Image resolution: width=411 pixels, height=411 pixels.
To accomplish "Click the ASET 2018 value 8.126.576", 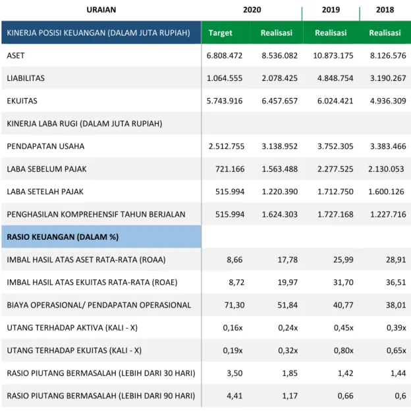I will point(388,55).
